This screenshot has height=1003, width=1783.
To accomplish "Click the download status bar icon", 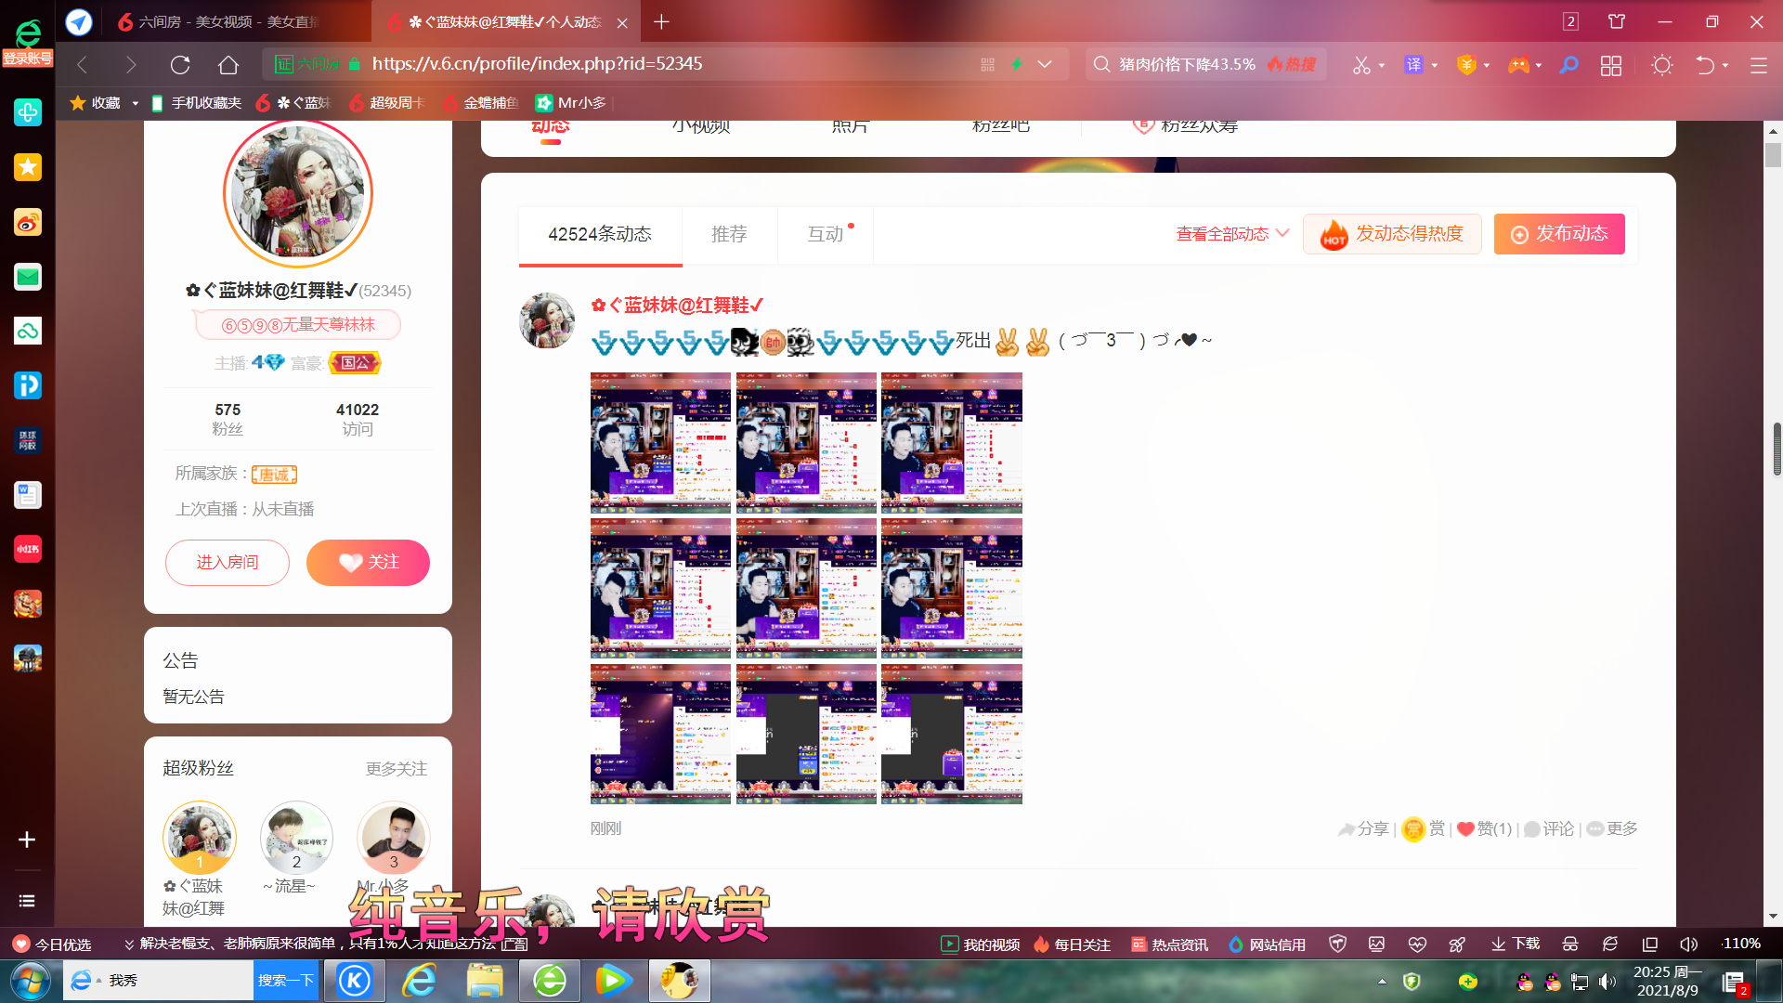I will click(x=1516, y=944).
